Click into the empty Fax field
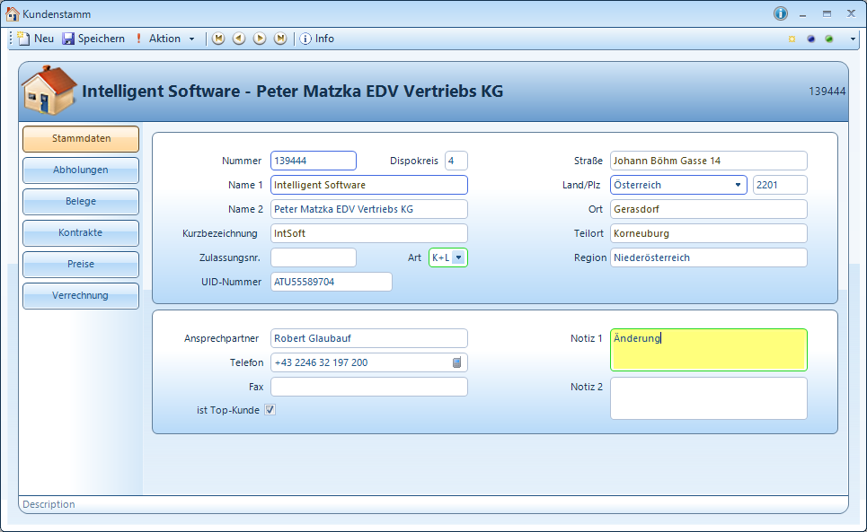This screenshot has height=532, width=867. (368, 387)
